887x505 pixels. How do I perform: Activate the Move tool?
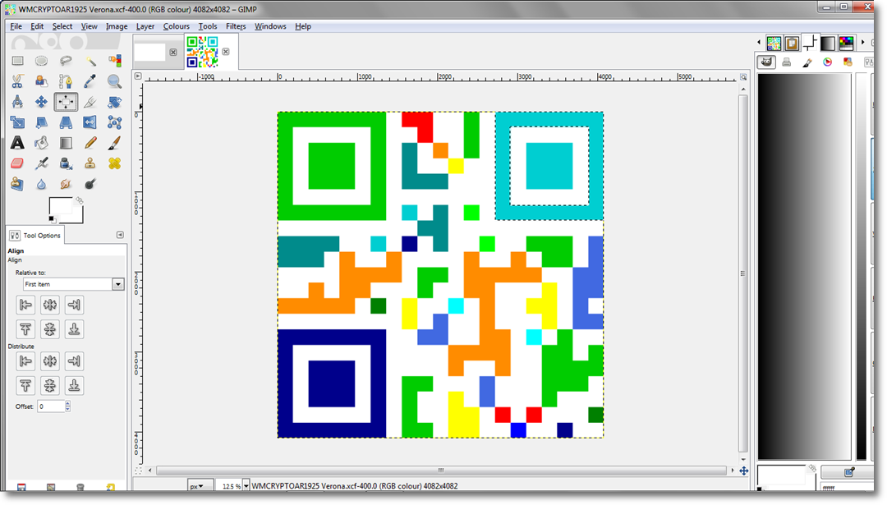(41, 102)
